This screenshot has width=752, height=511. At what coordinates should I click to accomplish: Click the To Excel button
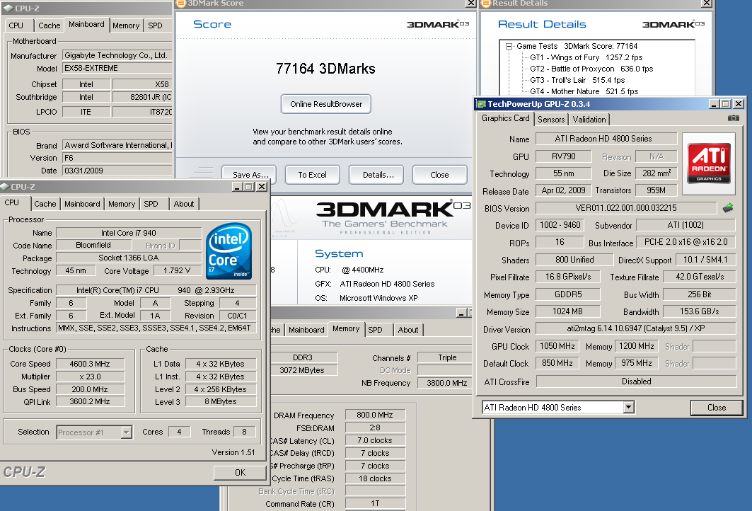(x=312, y=175)
